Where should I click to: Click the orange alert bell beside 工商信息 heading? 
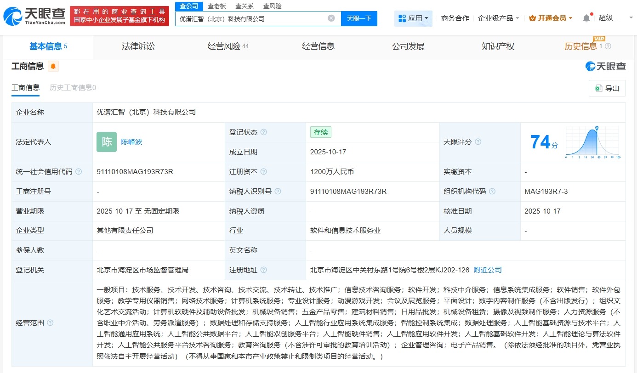click(x=53, y=66)
